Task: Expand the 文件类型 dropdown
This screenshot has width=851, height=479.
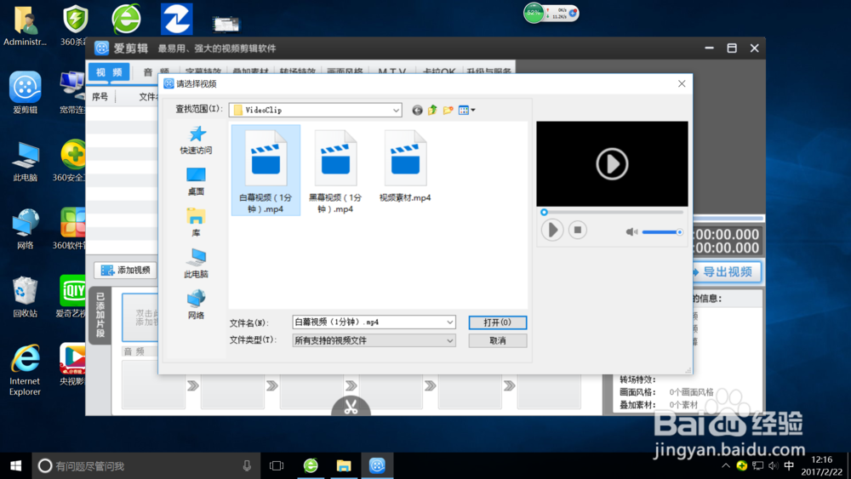Action: 374,340
